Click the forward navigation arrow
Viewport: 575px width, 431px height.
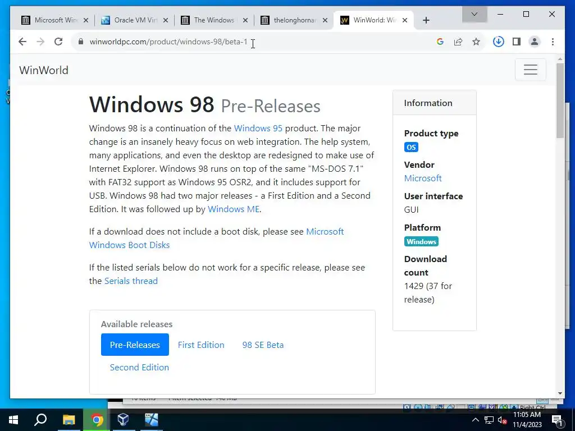40,42
